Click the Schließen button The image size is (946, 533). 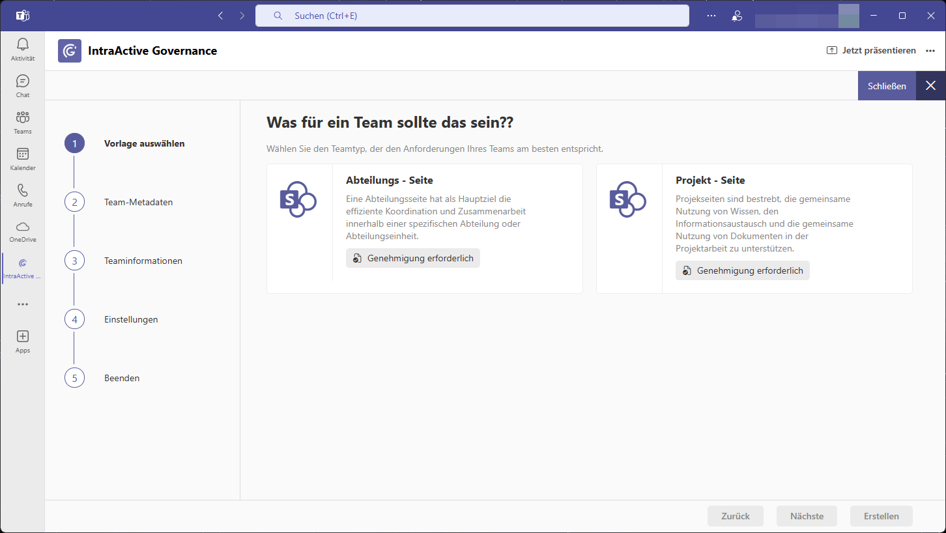pos(887,86)
